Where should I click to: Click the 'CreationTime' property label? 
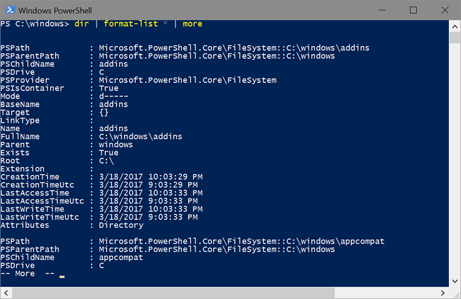click(30, 177)
